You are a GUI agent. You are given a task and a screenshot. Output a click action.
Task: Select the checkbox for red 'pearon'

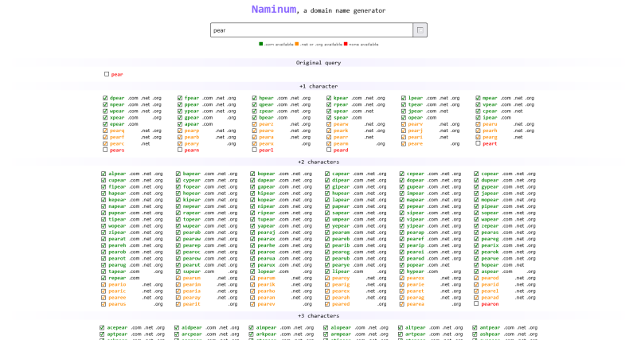[476, 303]
